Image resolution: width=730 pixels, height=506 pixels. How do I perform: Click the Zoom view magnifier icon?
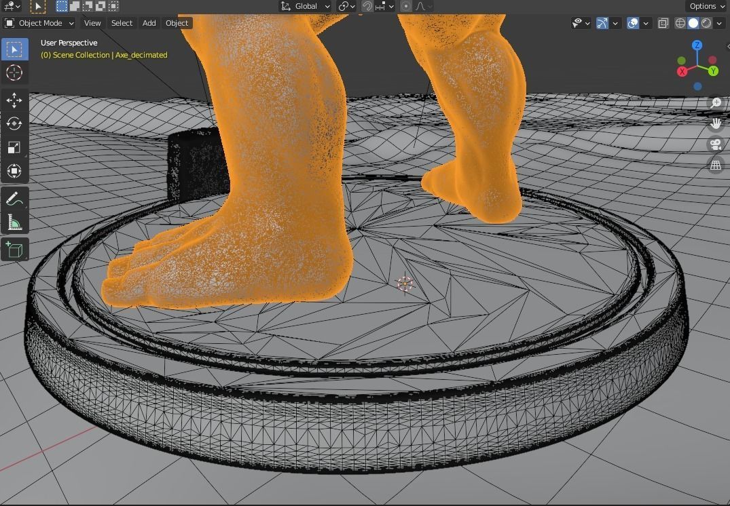pos(716,103)
